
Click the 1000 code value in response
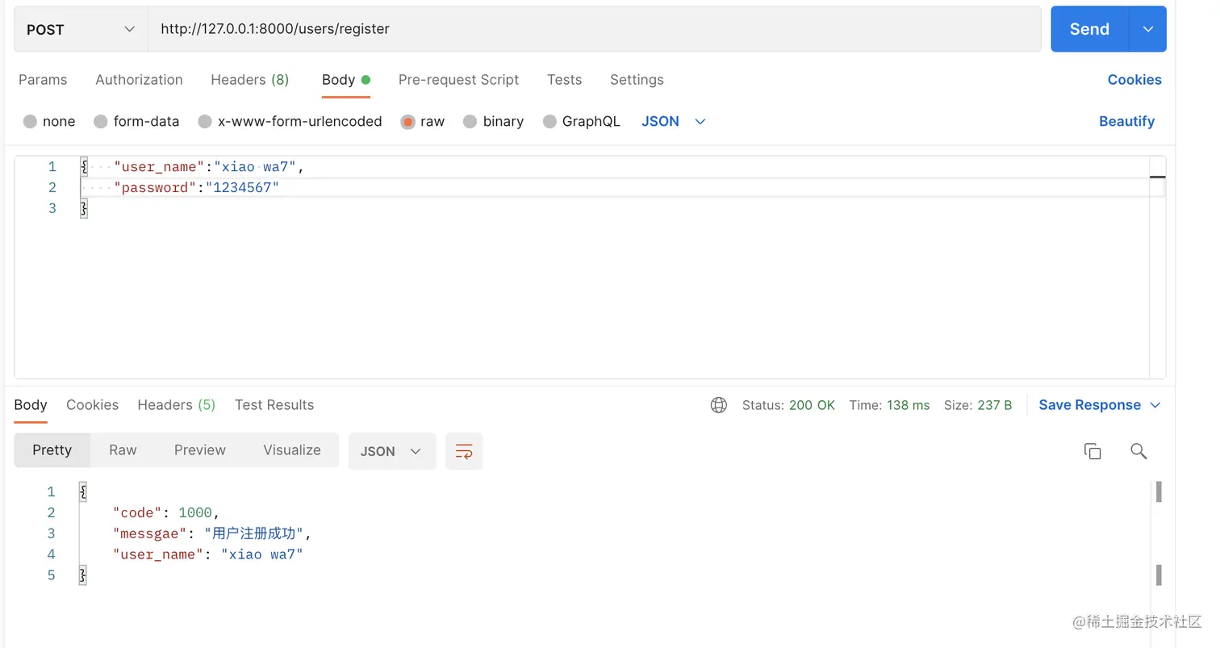pyautogui.click(x=195, y=513)
